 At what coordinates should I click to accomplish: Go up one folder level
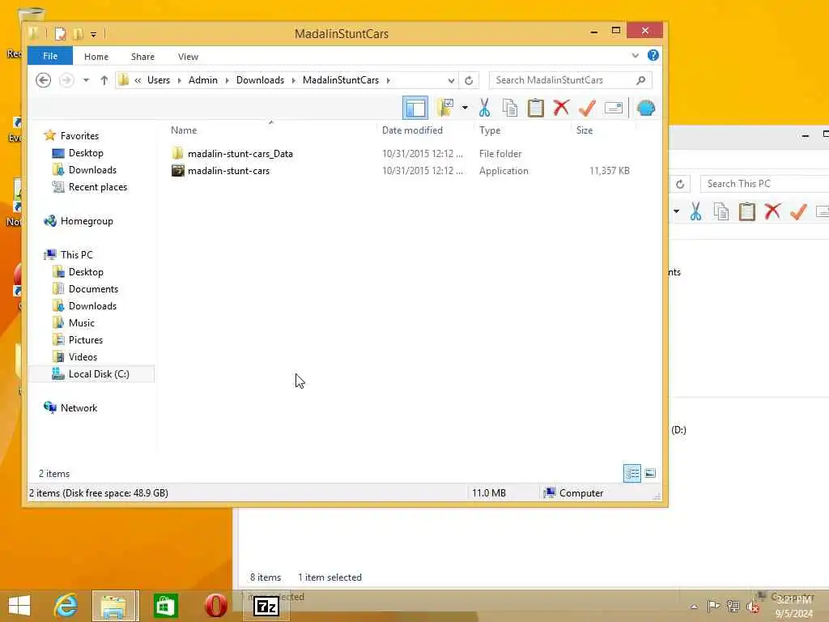pyautogui.click(x=104, y=80)
